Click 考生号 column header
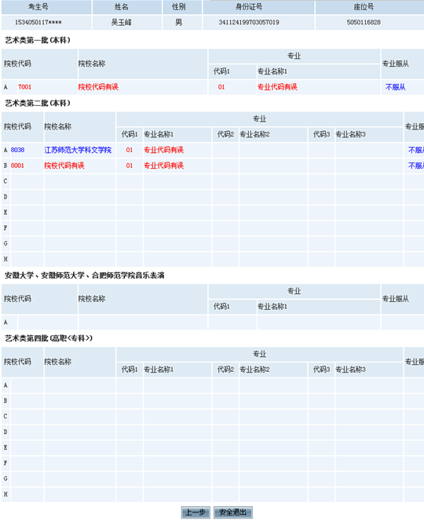This screenshot has height=521, width=424. click(38, 6)
